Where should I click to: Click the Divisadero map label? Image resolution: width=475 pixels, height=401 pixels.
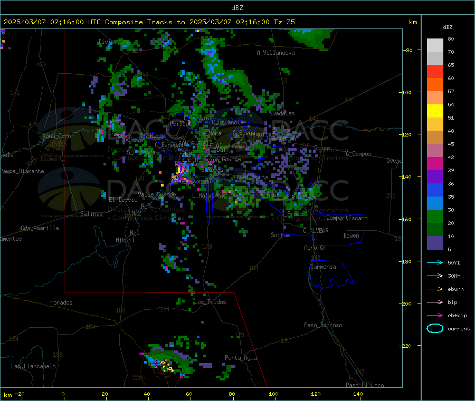114,42
